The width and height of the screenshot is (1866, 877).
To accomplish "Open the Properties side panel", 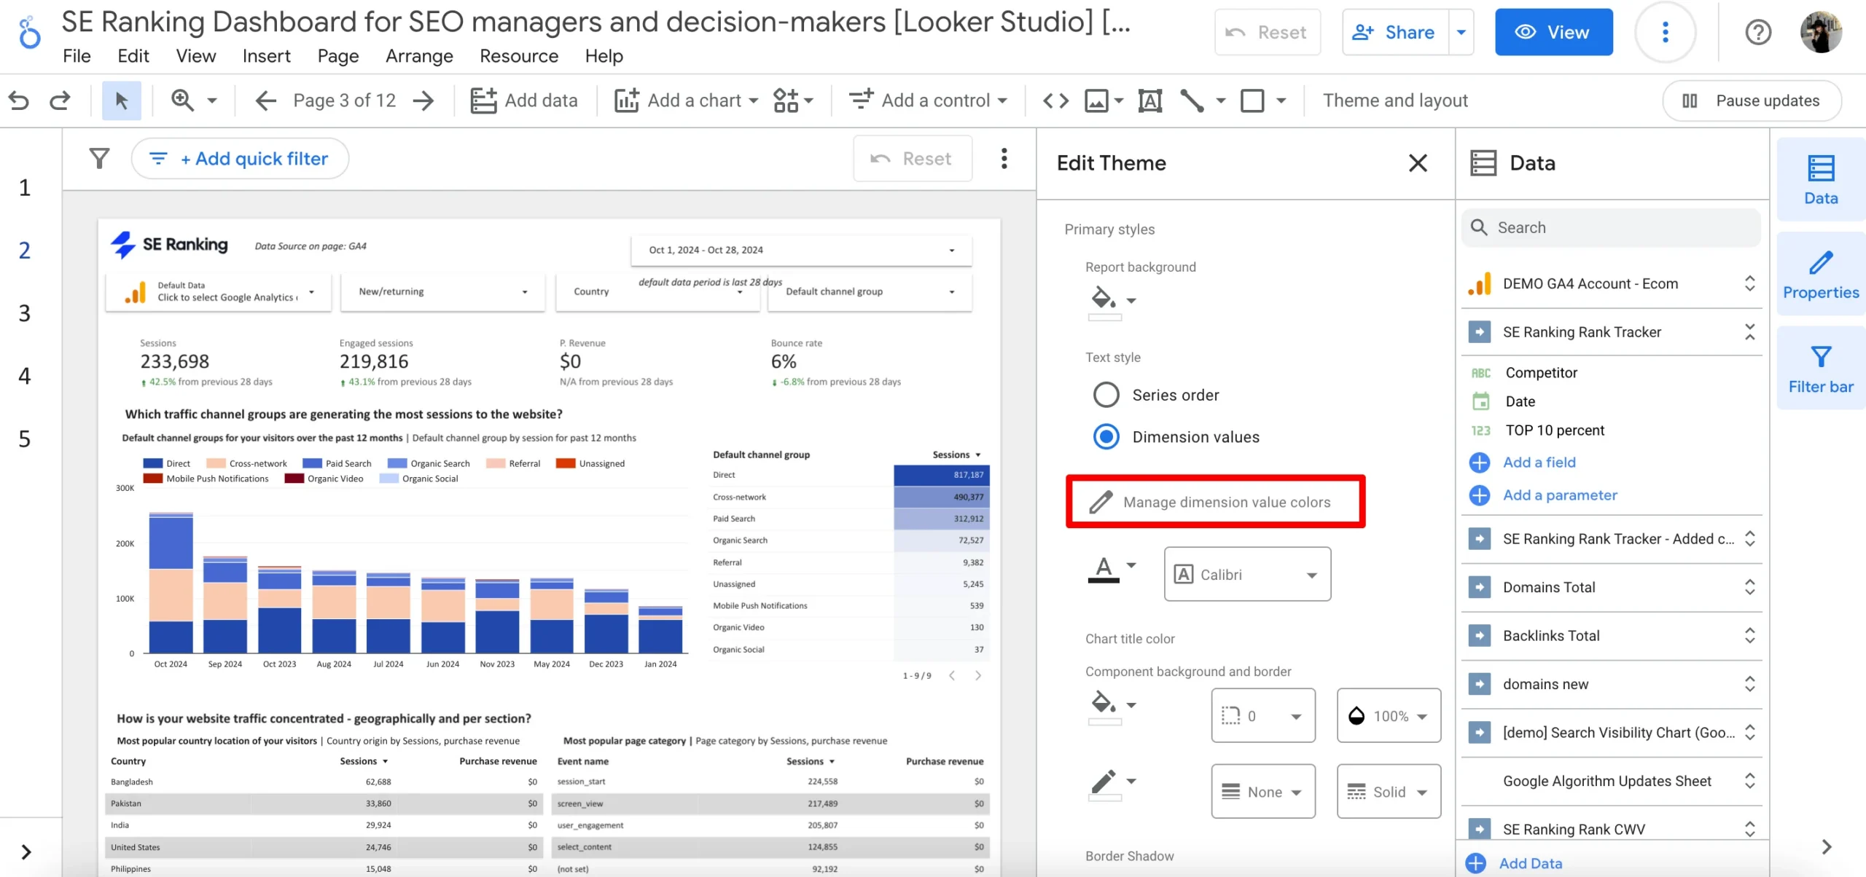I will point(1820,275).
